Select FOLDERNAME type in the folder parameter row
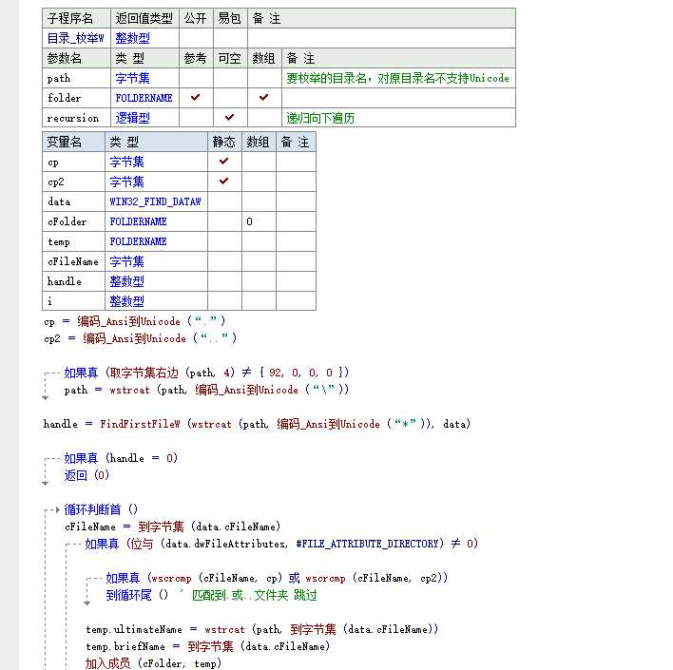Screen dimensions: 673x670 click(x=144, y=98)
